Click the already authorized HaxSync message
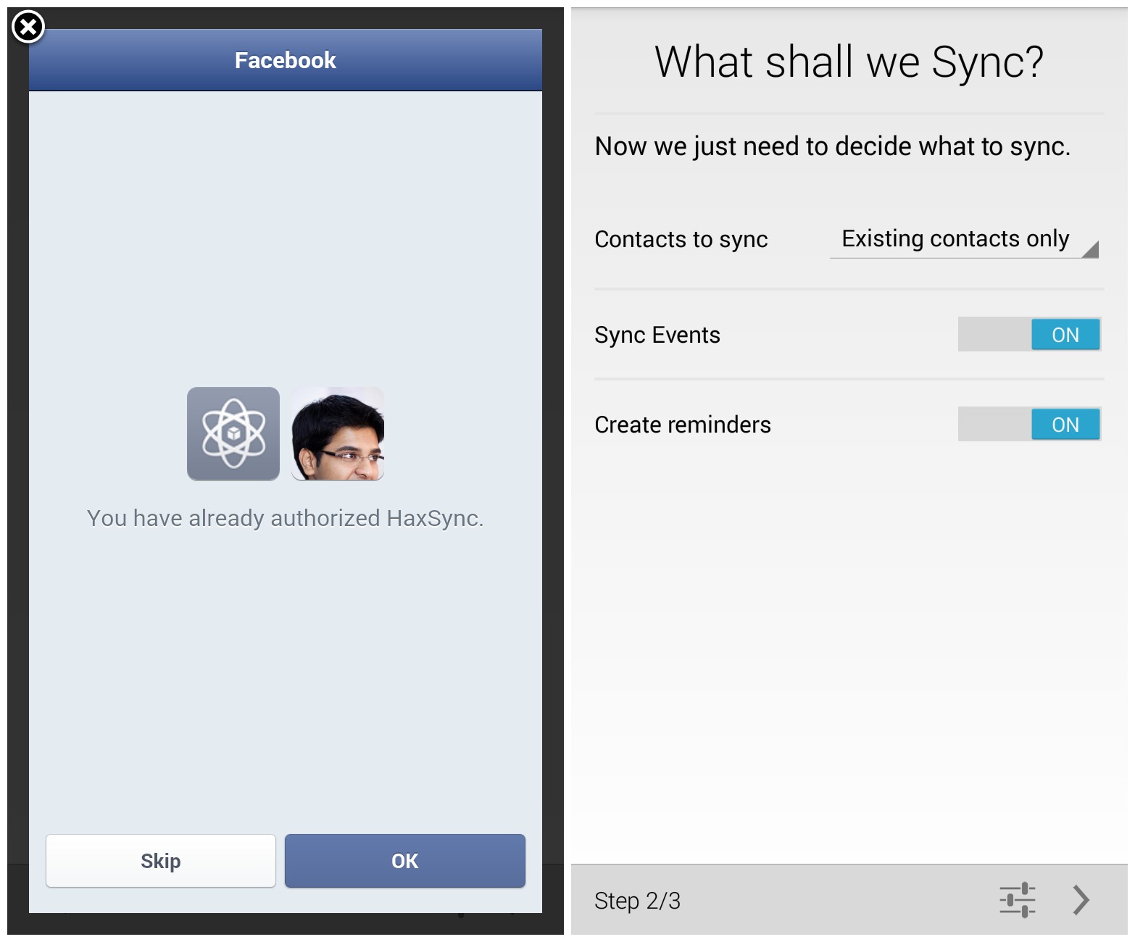The image size is (1135, 942). (x=285, y=518)
